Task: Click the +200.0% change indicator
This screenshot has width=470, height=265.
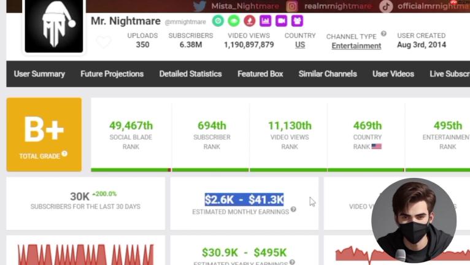Action: [x=104, y=194]
